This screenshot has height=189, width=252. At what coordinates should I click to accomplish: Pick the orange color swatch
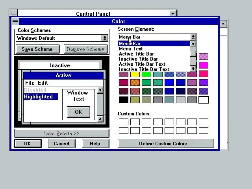coord(135,82)
